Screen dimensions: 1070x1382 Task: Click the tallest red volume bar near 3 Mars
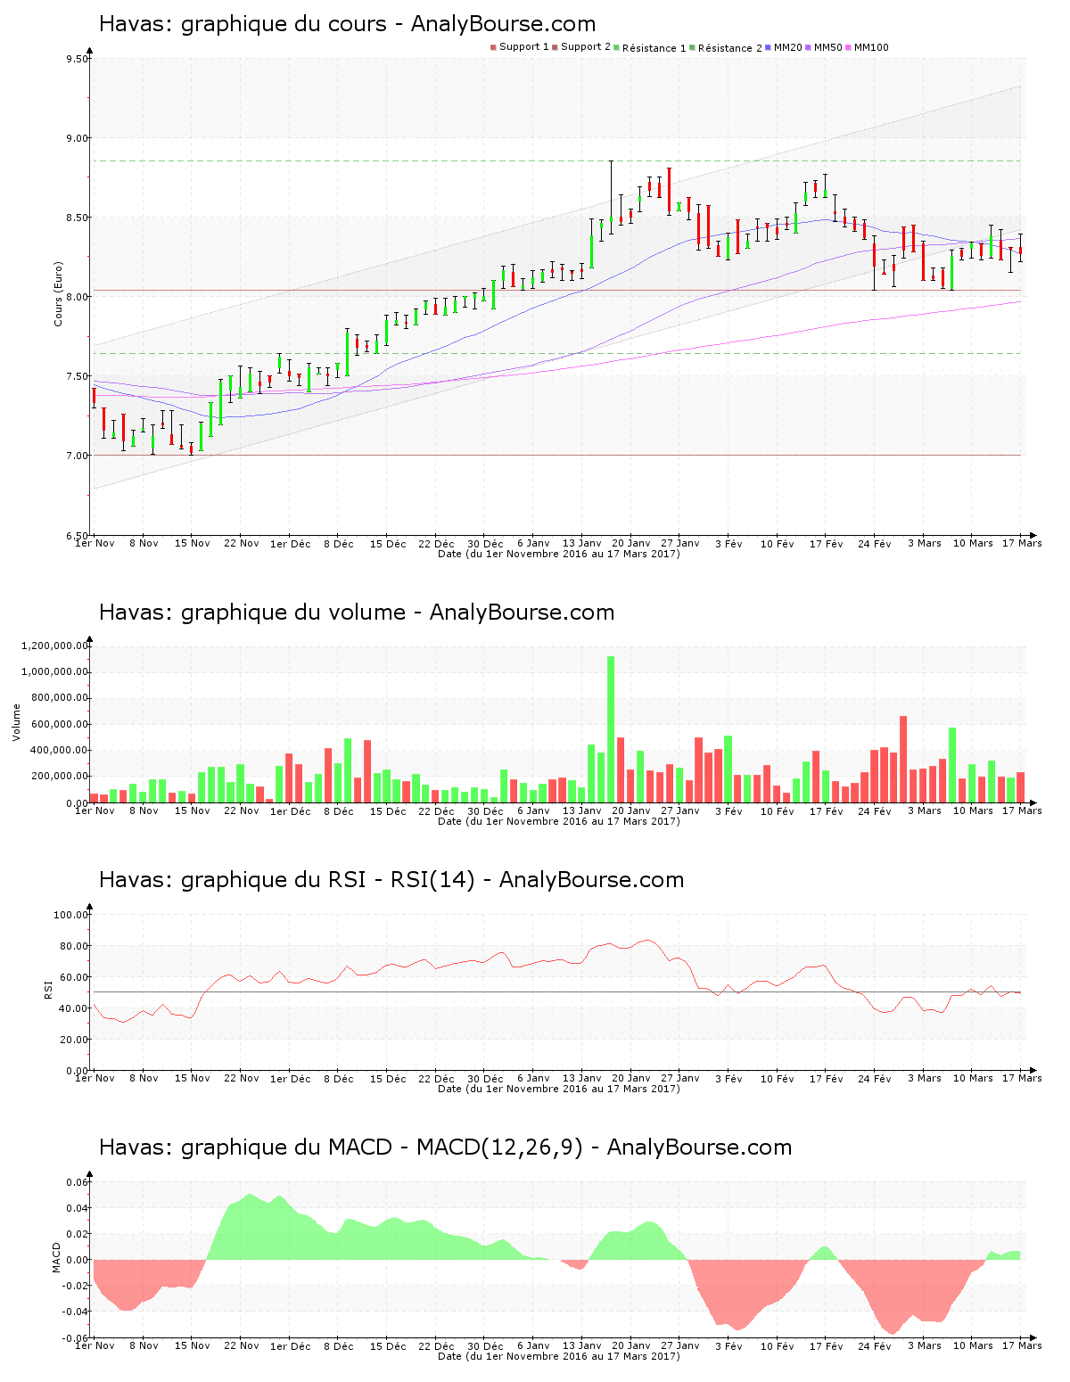[903, 760]
